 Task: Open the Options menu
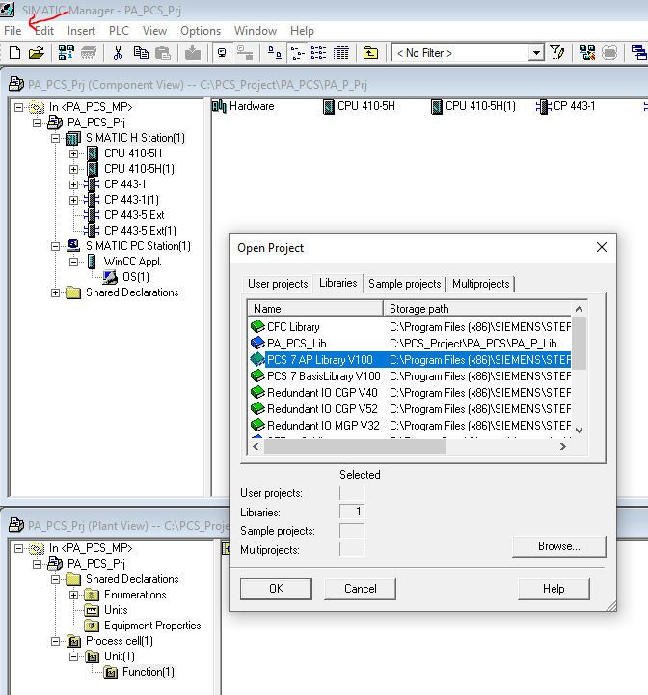[x=201, y=31]
